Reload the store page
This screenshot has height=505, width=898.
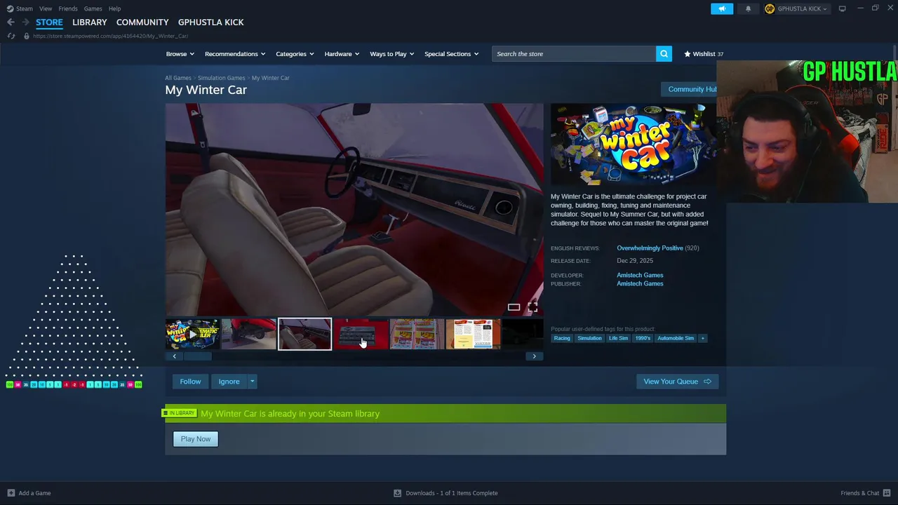coord(11,36)
